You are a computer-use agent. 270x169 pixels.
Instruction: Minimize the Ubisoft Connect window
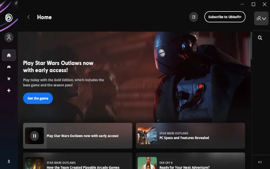(x=242, y=5)
